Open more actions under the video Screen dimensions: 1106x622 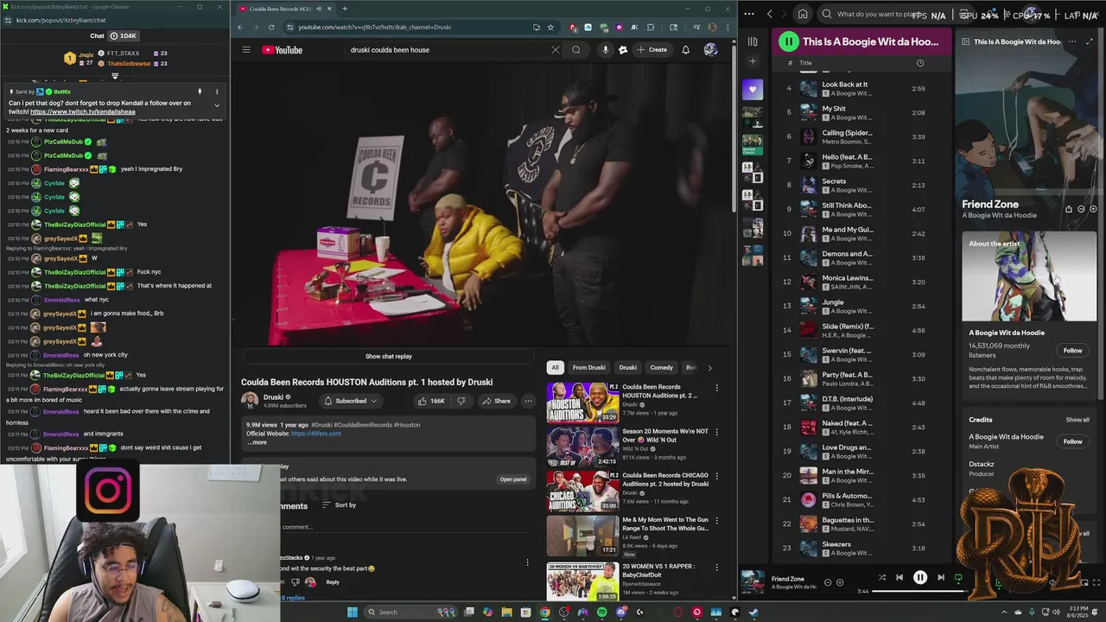pyautogui.click(x=528, y=401)
